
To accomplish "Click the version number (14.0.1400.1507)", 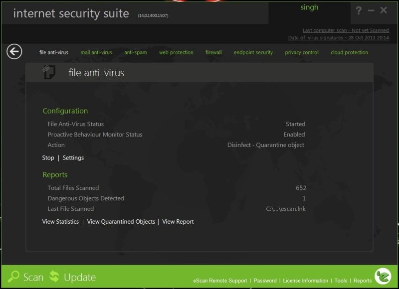I will tap(153, 15).
